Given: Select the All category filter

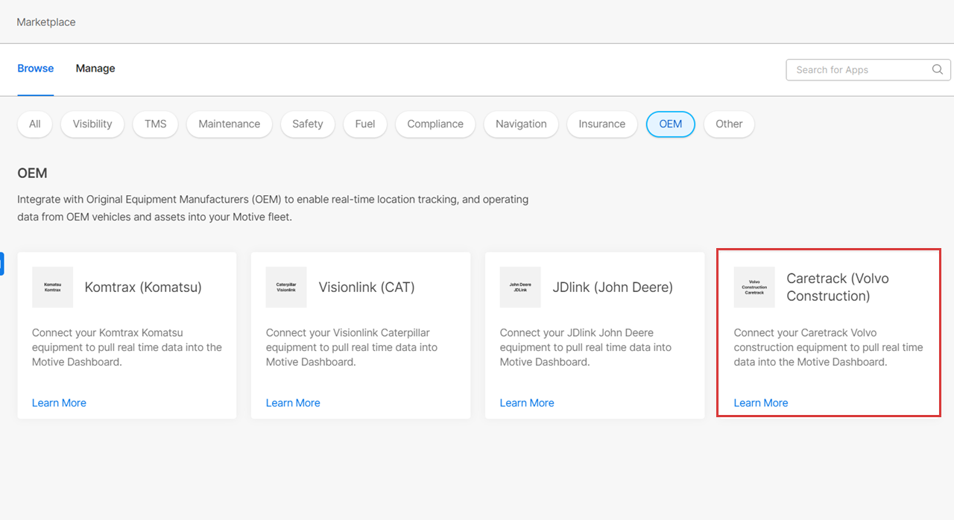Looking at the screenshot, I should 35,124.
